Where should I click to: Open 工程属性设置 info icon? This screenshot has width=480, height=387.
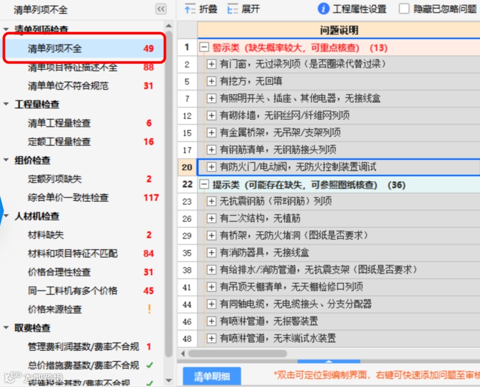[323, 9]
